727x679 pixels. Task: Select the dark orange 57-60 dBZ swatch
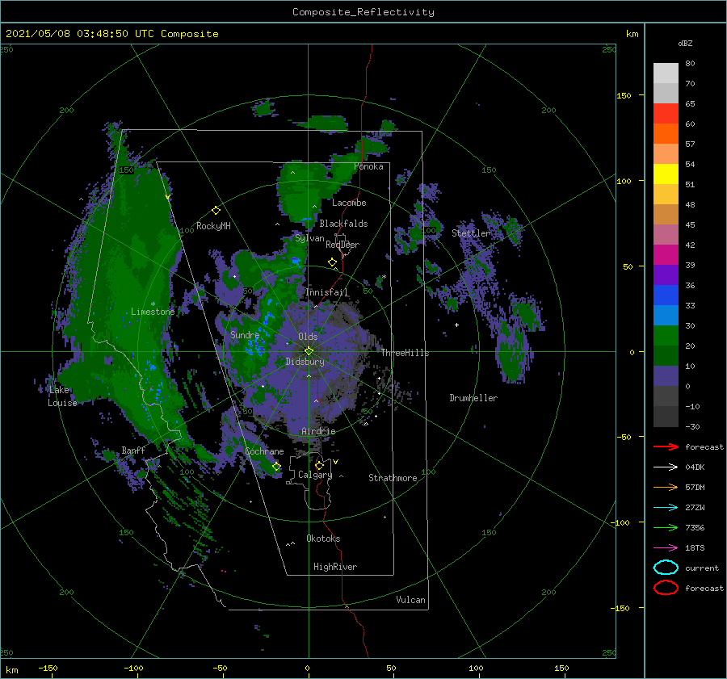point(666,134)
